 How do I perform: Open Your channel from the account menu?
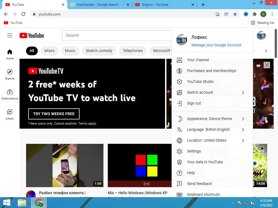click(x=212, y=60)
